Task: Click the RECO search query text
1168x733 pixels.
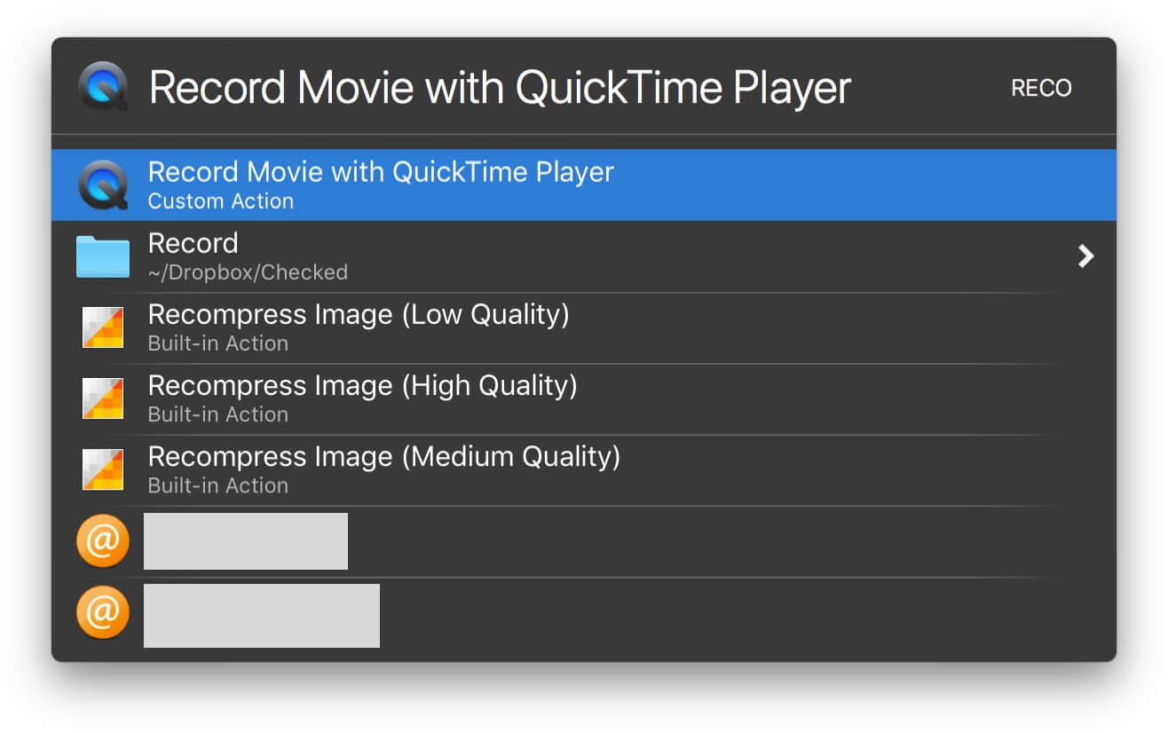Action: (x=1041, y=88)
